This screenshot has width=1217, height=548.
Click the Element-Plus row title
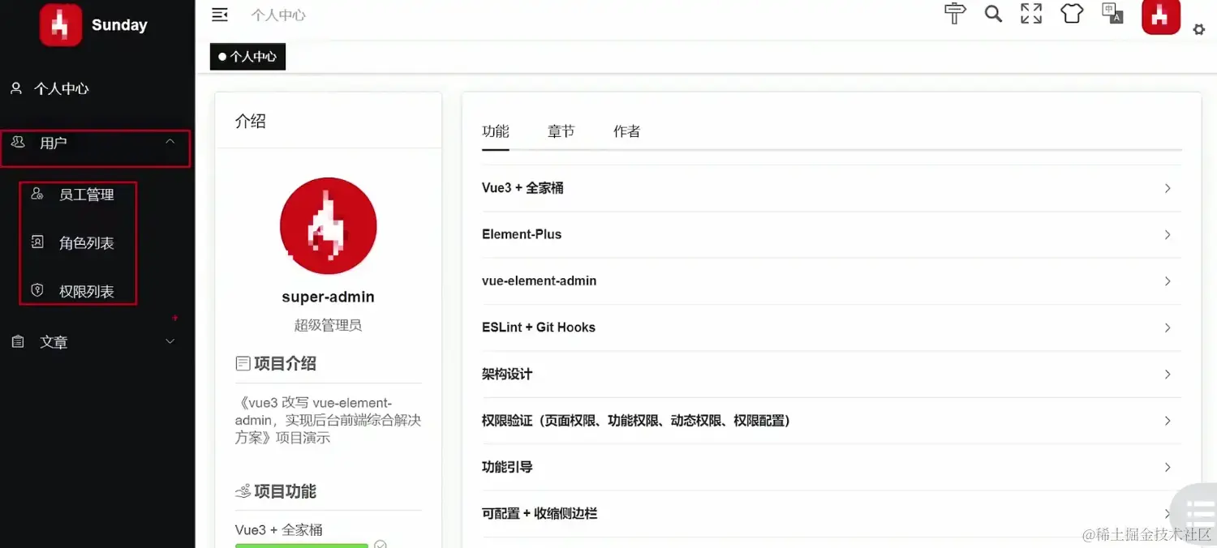pyautogui.click(x=522, y=234)
